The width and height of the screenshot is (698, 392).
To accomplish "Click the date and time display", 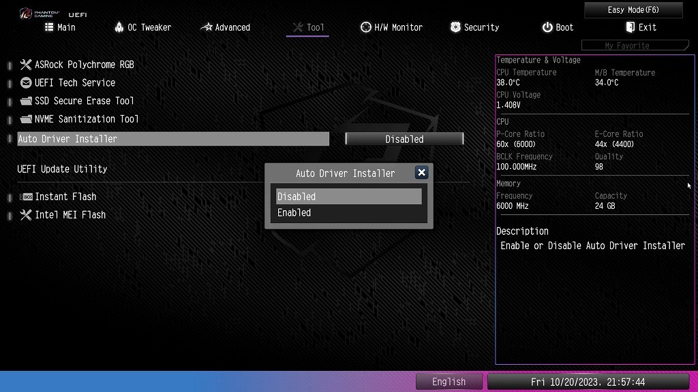I will point(588,382).
